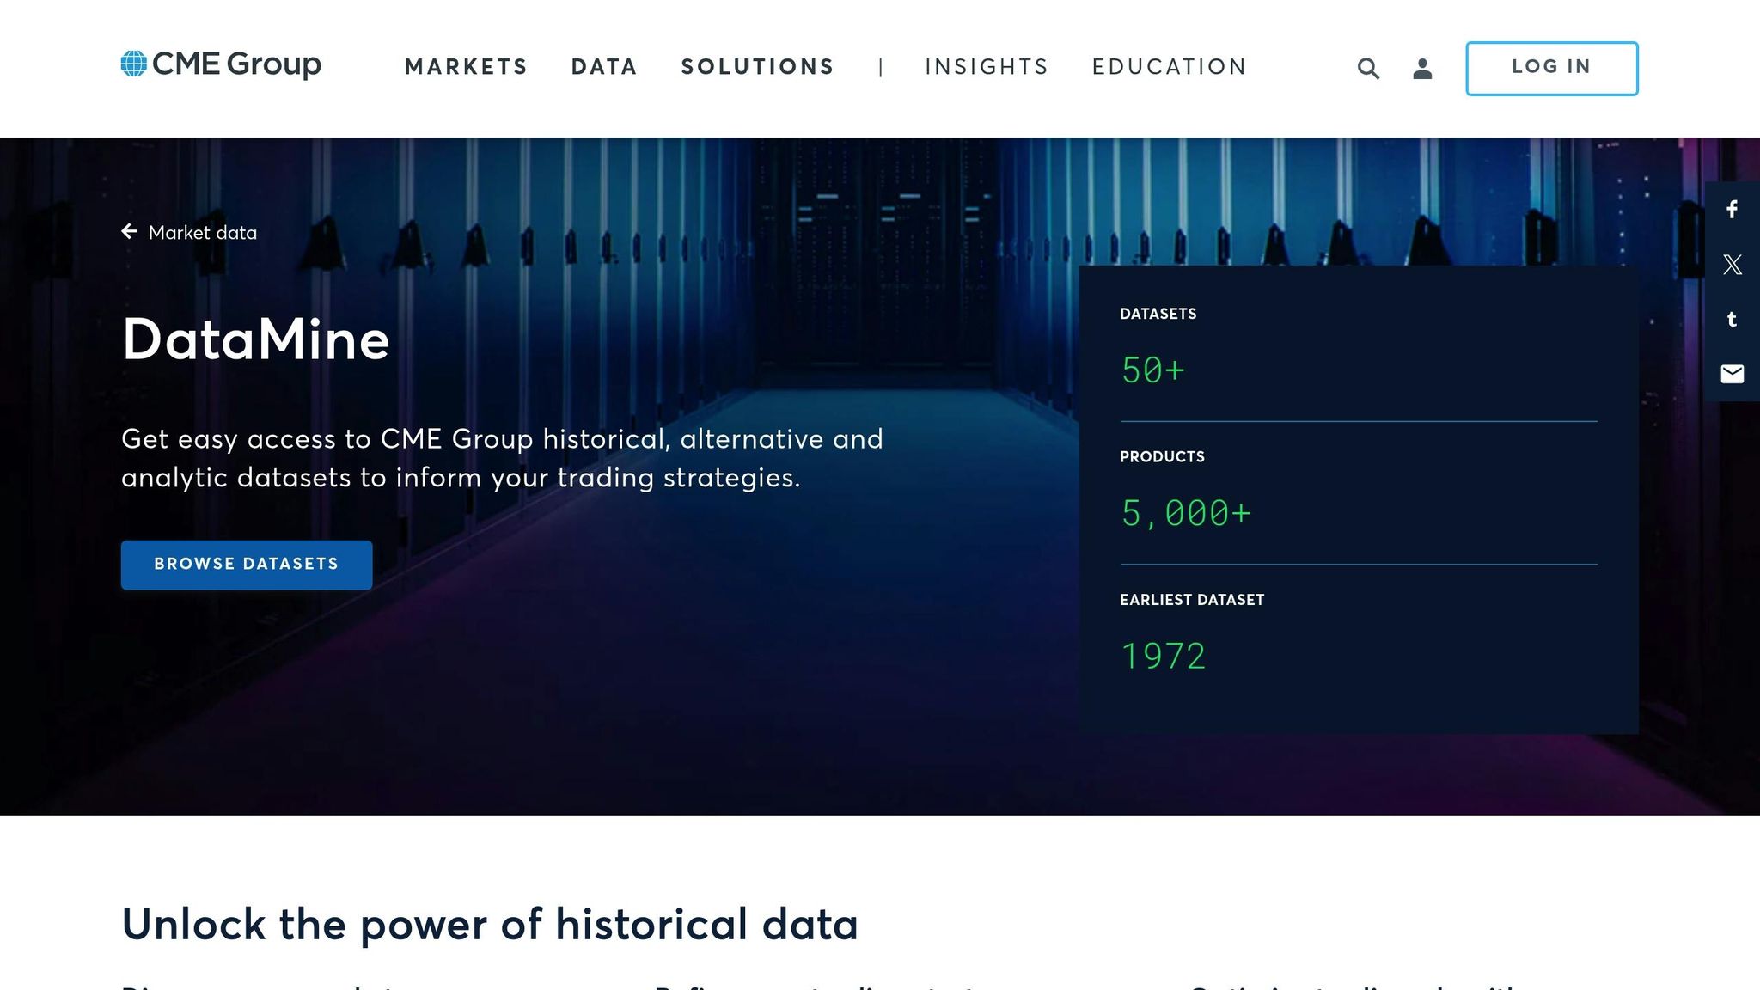Screen dimensions: 1760x990
Task: Expand the Insights navigation menu
Action: coord(987,67)
